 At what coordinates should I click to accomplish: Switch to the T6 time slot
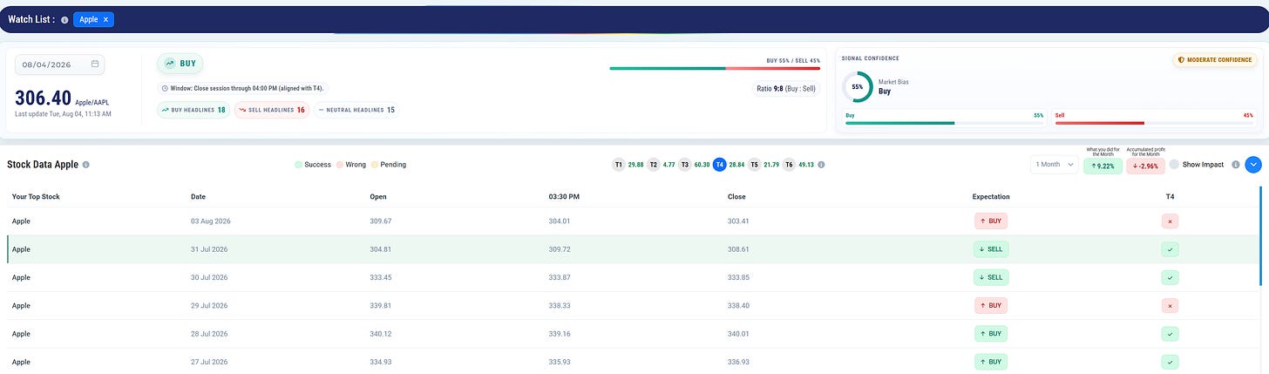point(789,164)
